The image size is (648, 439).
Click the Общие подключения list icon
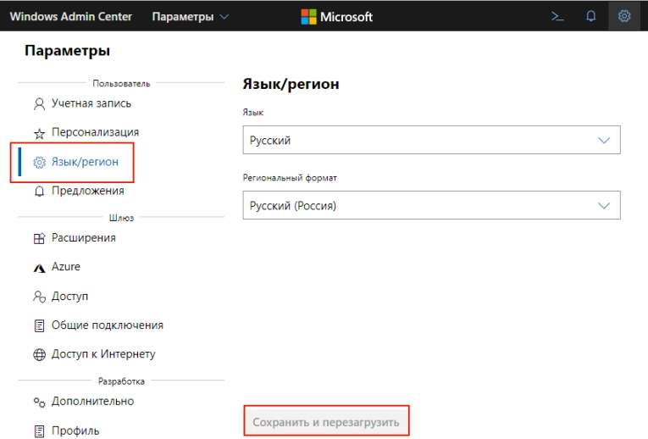(x=39, y=325)
